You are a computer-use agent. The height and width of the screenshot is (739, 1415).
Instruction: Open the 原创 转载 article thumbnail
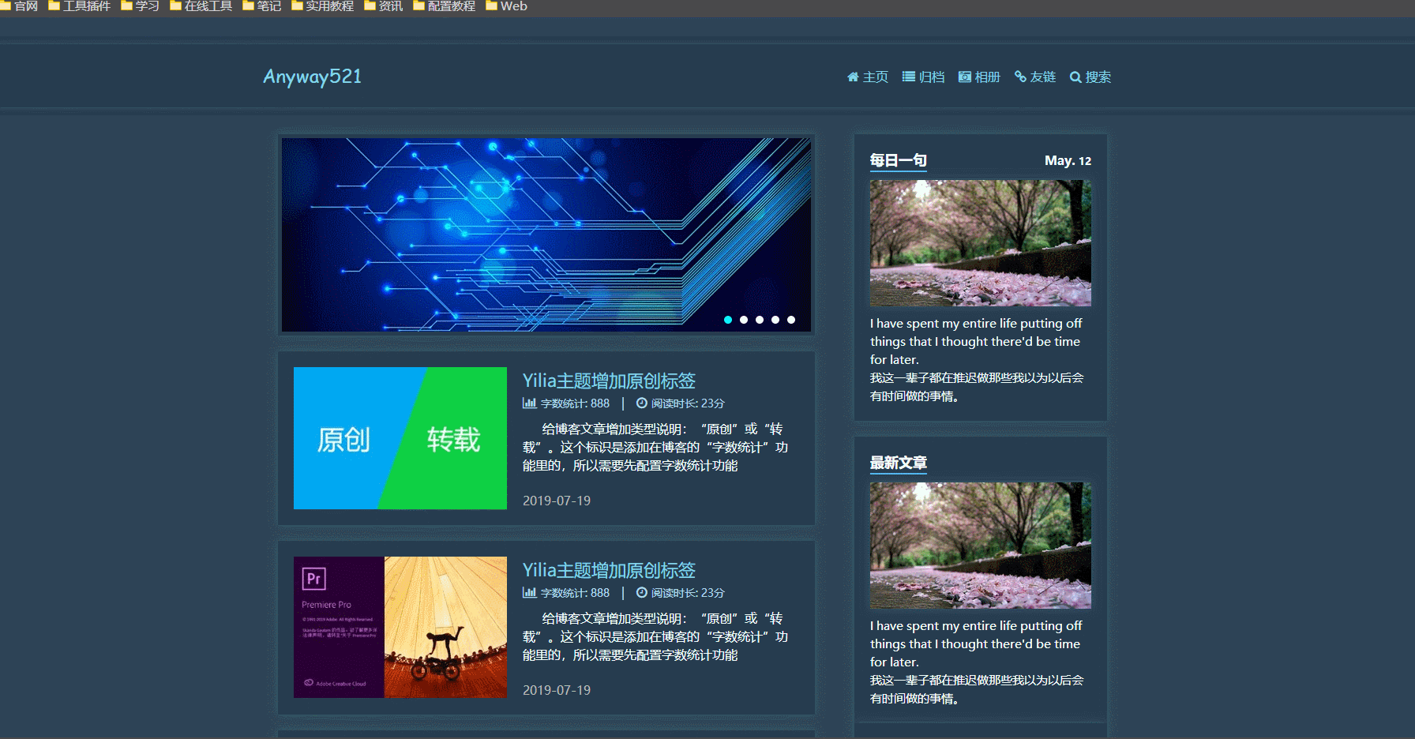(400, 438)
